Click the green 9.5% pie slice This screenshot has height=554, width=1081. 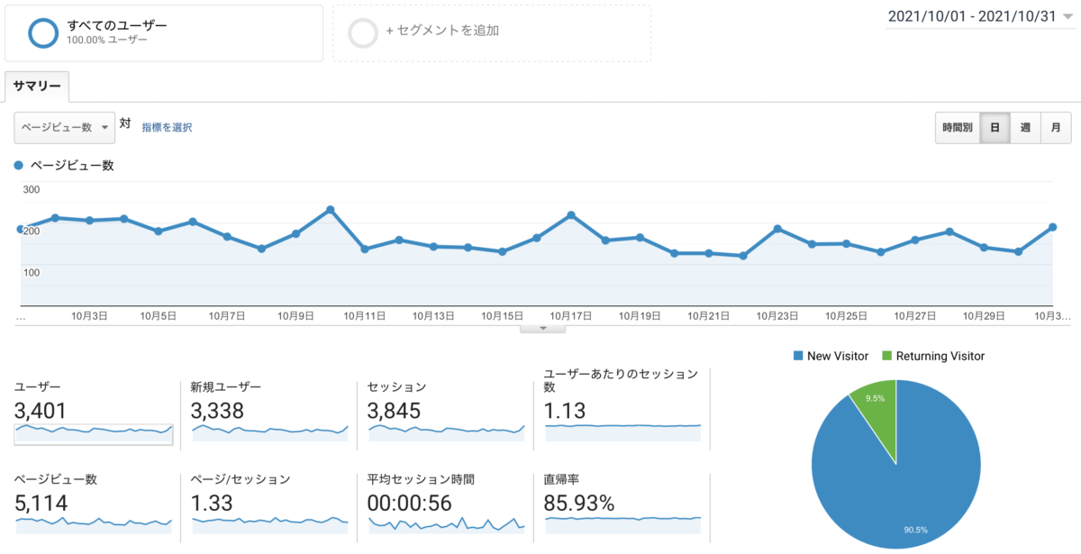[878, 416]
